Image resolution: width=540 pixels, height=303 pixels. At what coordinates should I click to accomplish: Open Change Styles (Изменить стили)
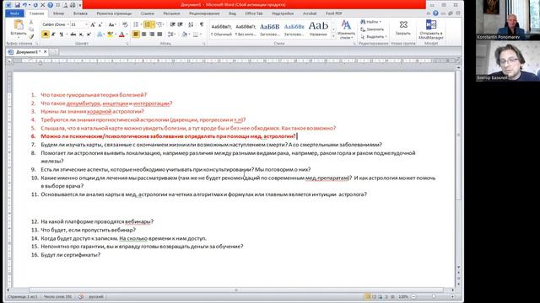[x=346, y=29]
